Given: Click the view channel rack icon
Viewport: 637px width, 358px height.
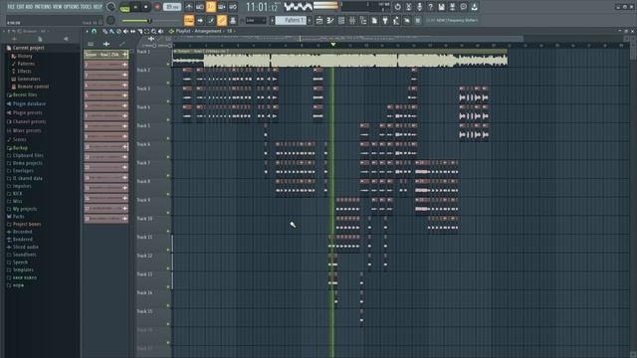Looking at the screenshot, I should pos(341,20).
